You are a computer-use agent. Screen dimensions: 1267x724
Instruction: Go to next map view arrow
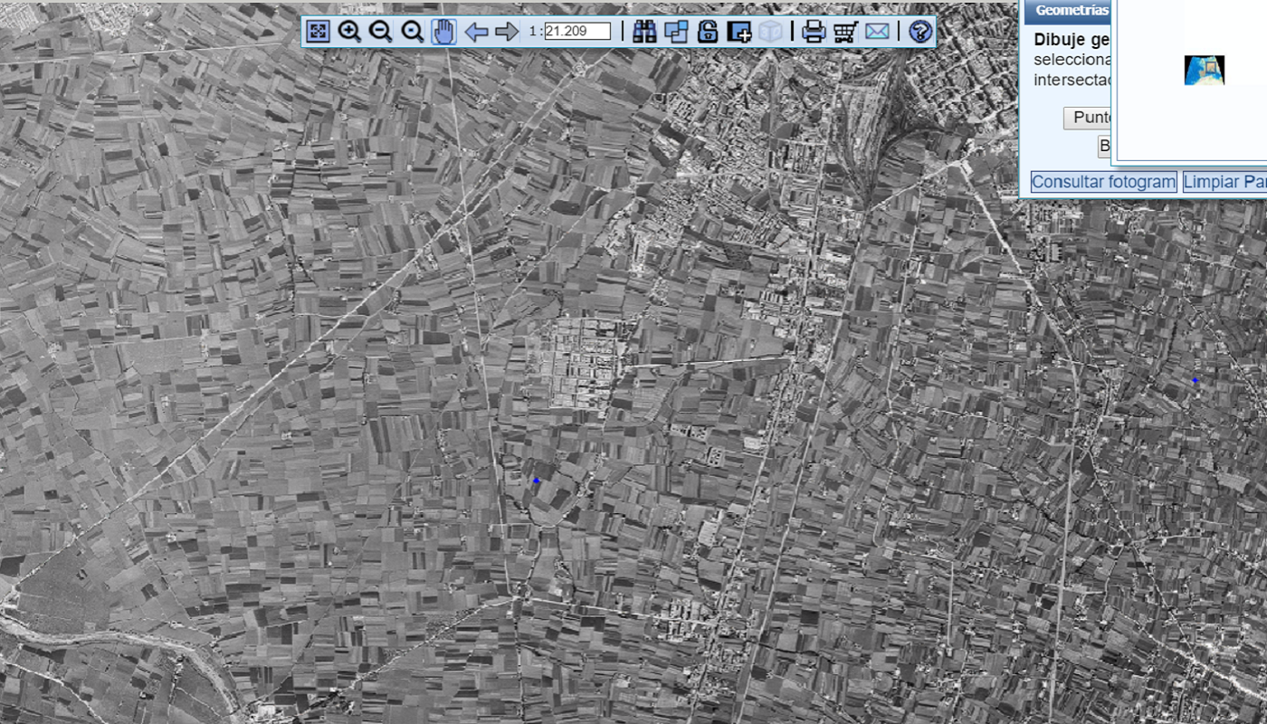(x=507, y=32)
